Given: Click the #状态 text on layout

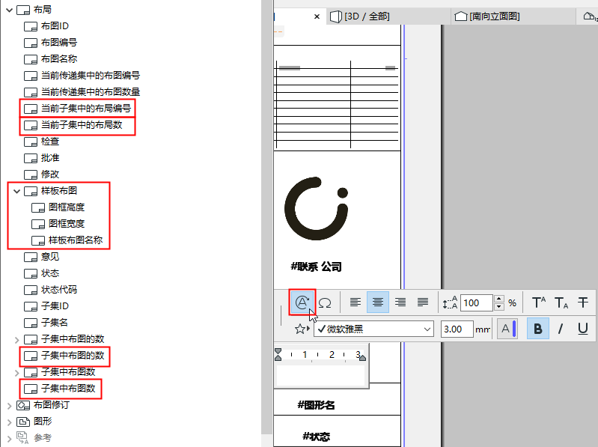Looking at the screenshot, I should 316,437.
